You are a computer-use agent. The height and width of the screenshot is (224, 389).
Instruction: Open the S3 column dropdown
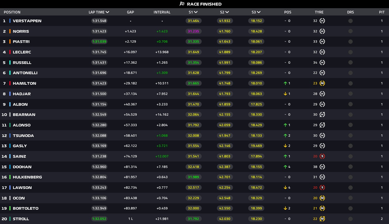tap(259, 12)
